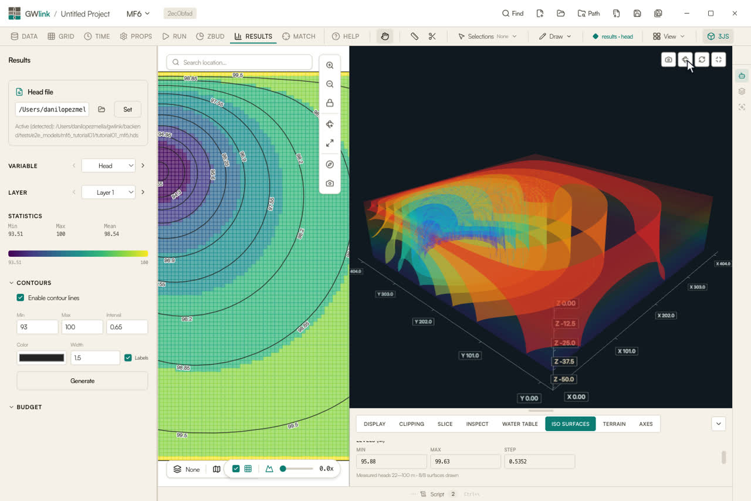Click the head color scale bar
This screenshot has width=751, height=501.
click(x=78, y=253)
